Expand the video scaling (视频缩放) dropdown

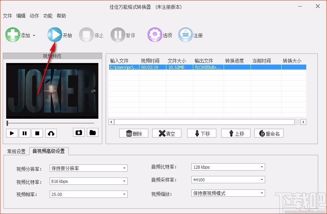[x=262, y=193]
